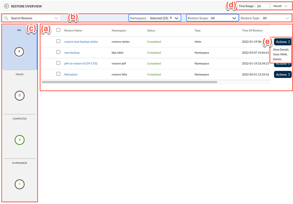The height and width of the screenshot is (204, 293).
Task: Tick the checkbox next to febrestore
Action: point(58,74)
